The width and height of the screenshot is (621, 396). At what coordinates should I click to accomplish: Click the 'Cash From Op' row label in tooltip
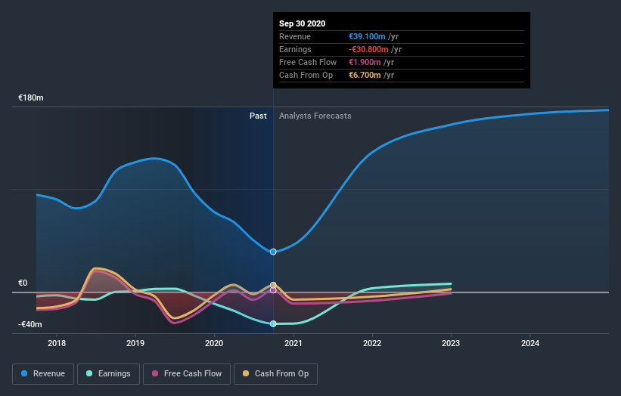coord(306,75)
